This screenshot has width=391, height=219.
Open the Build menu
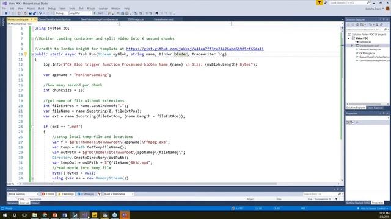(41, 8)
